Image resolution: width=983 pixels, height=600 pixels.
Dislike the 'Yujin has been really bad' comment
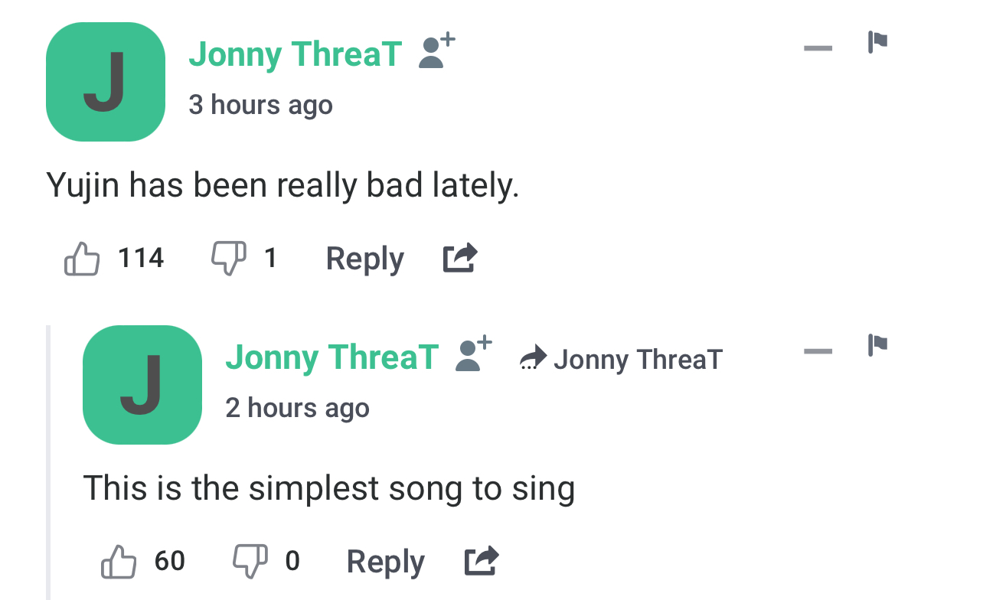click(x=228, y=258)
